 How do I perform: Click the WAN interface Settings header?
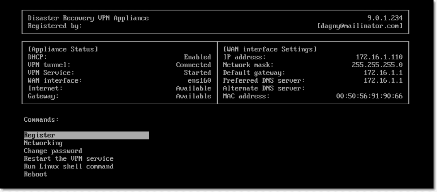(x=270, y=49)
